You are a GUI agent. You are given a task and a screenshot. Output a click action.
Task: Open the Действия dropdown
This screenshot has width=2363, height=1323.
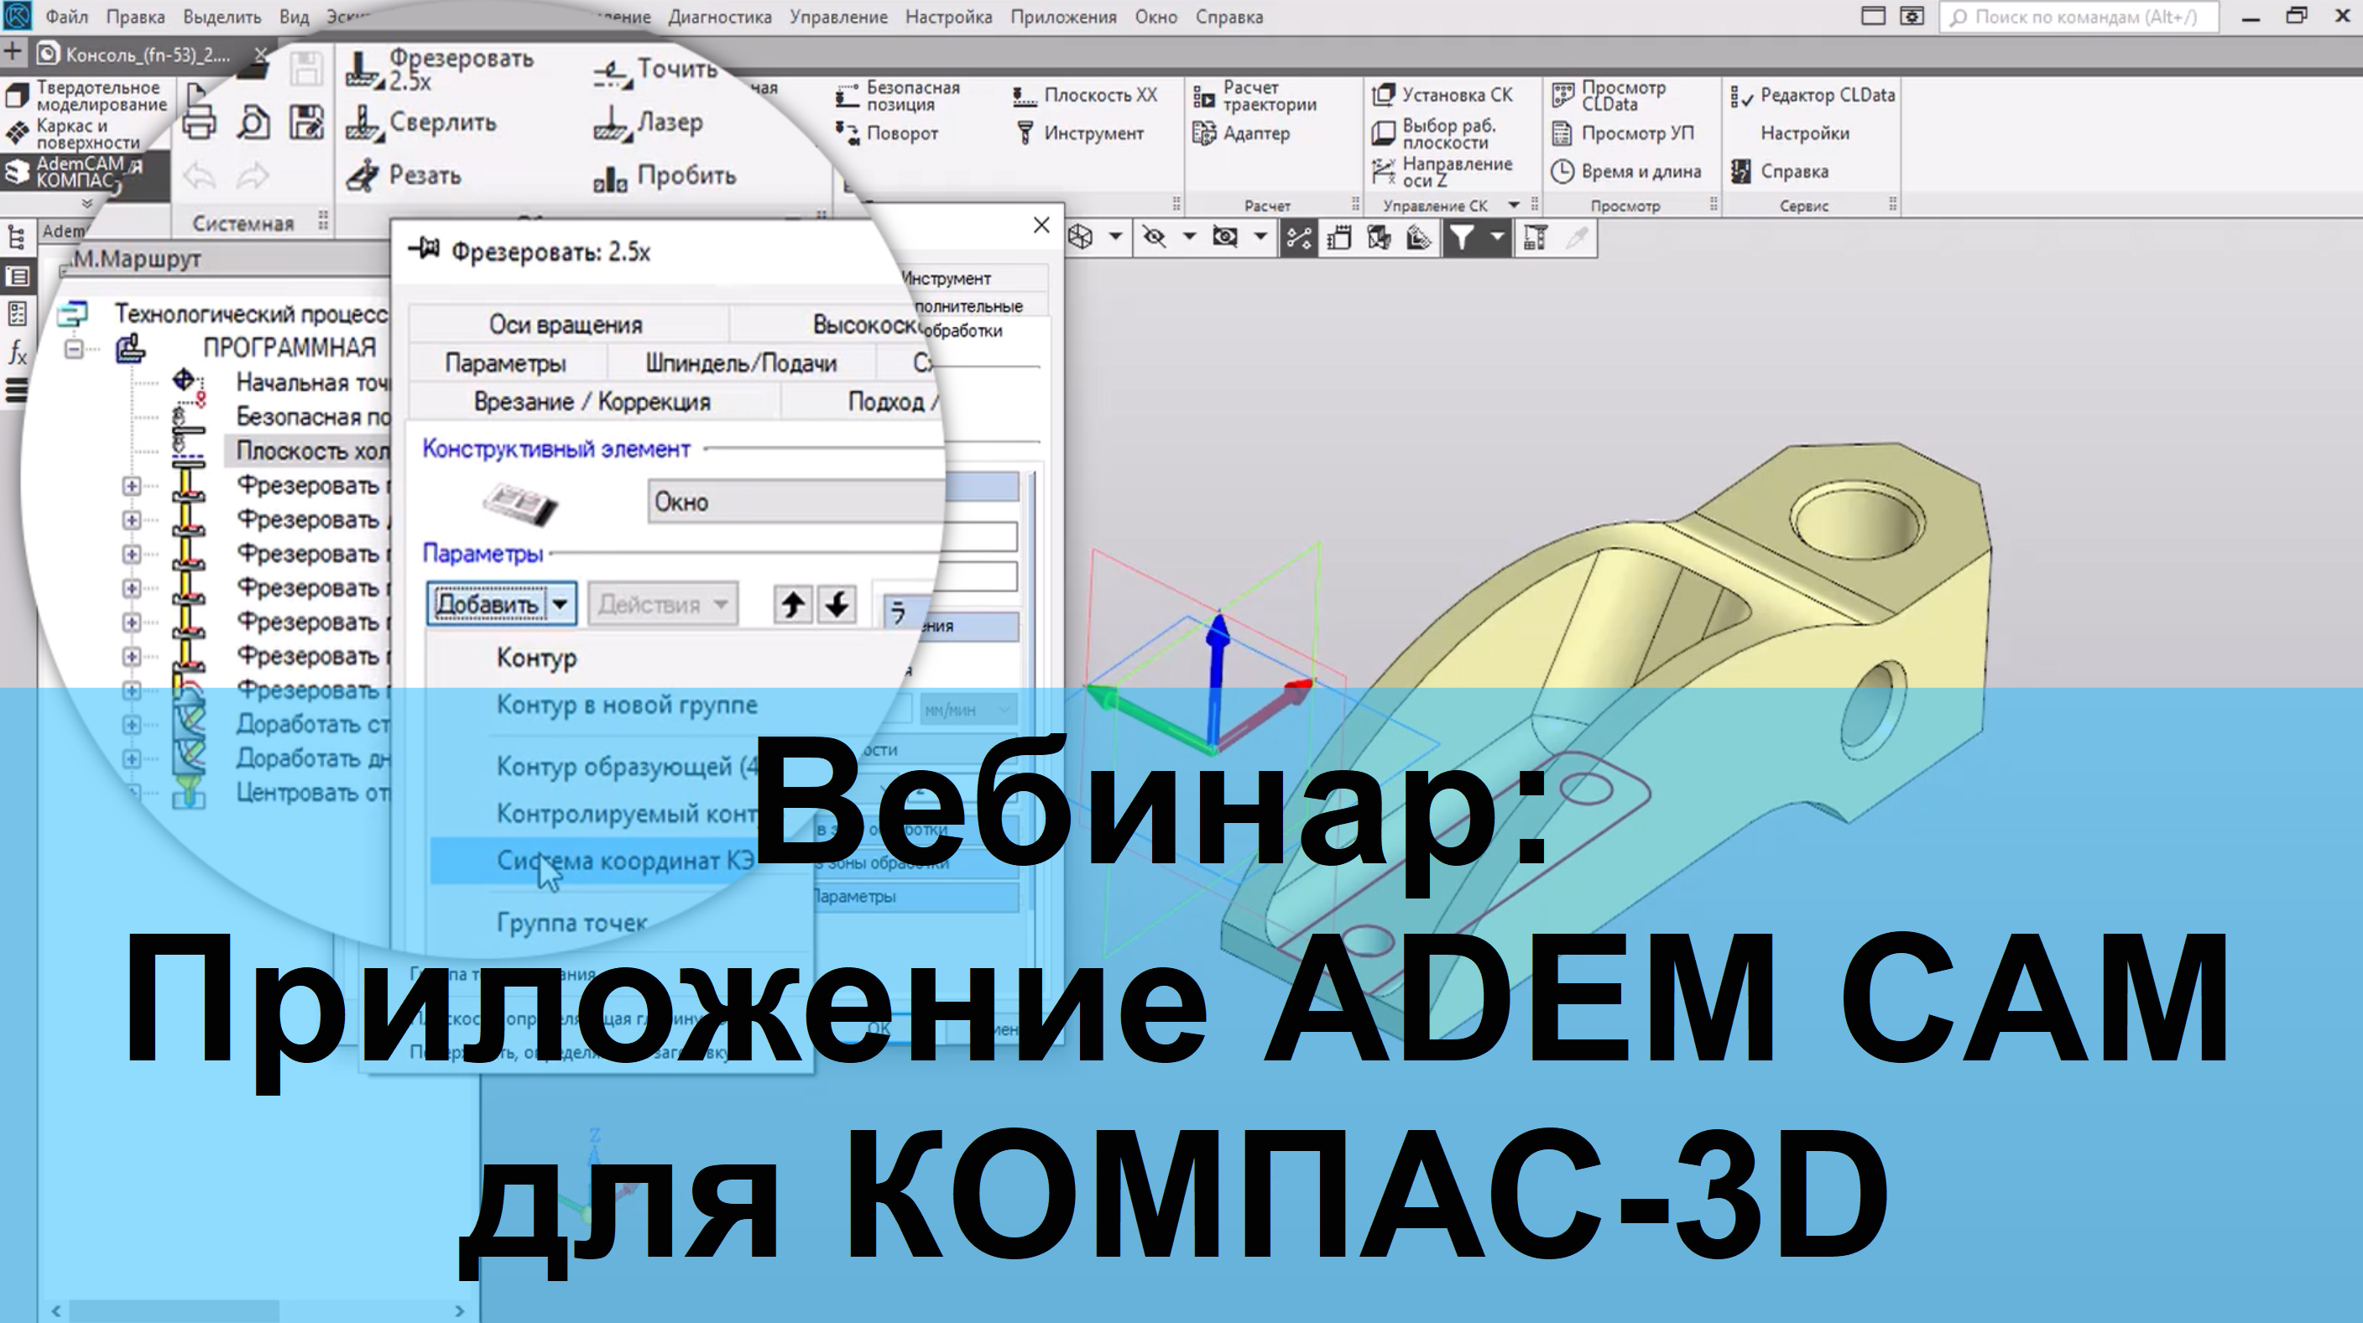click(662, 604)
